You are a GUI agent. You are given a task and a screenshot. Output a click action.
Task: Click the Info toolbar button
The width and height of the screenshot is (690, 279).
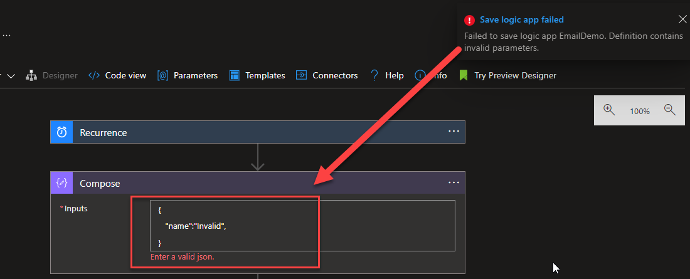coord(431,75)
